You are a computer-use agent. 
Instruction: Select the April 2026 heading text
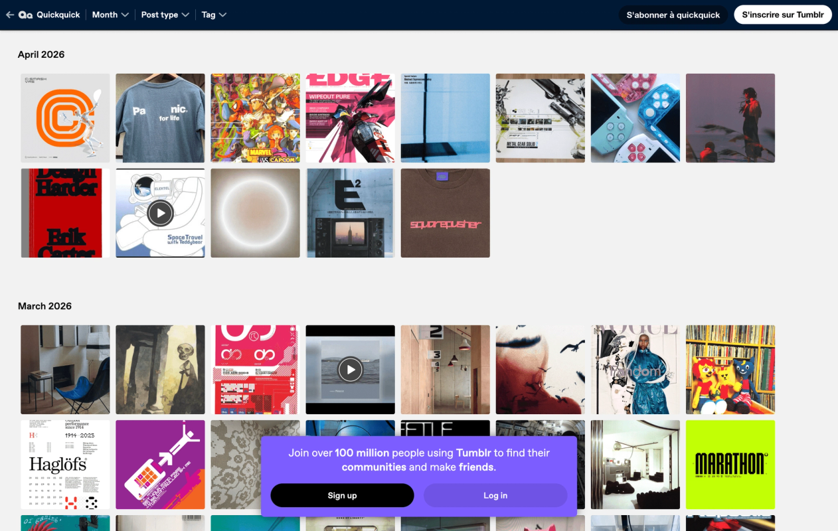tap(41, 54)
